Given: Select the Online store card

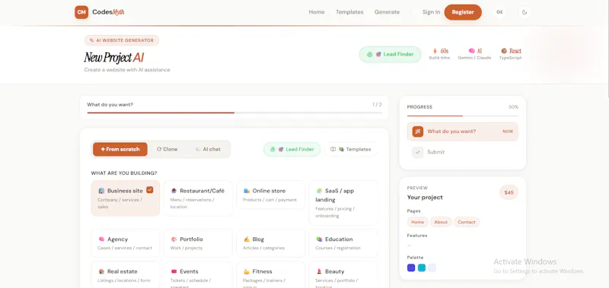Looking at the screenshot, I should [271, 195].
